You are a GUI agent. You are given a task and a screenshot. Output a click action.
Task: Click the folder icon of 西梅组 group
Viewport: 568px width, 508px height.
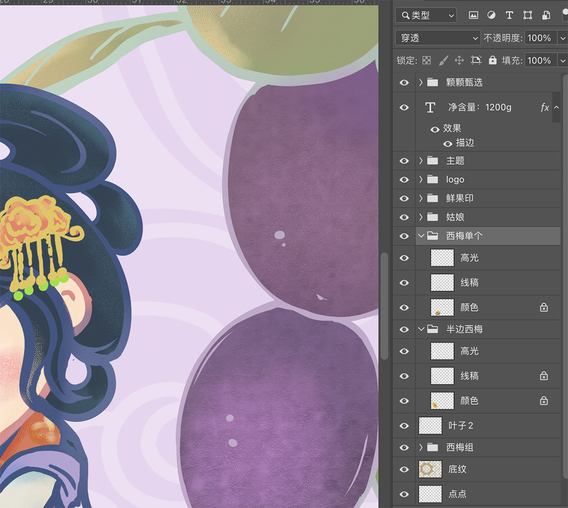point(432,447)
